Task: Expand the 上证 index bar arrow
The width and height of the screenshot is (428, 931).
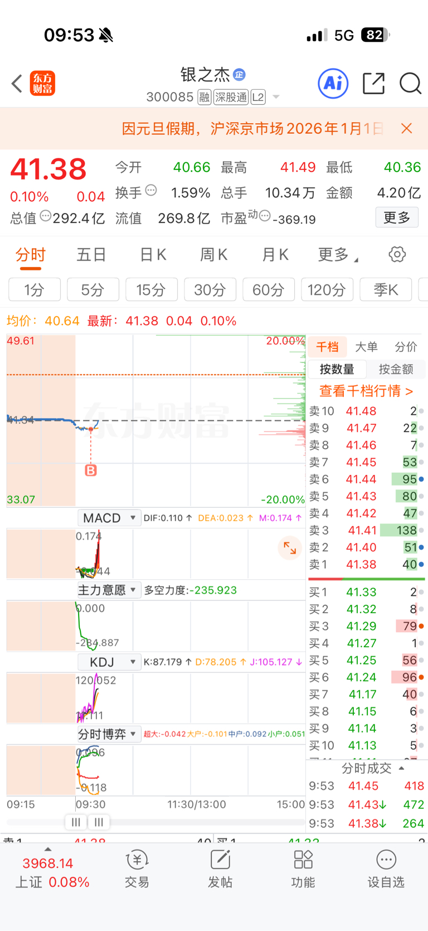Action: (x=48, y=849)
